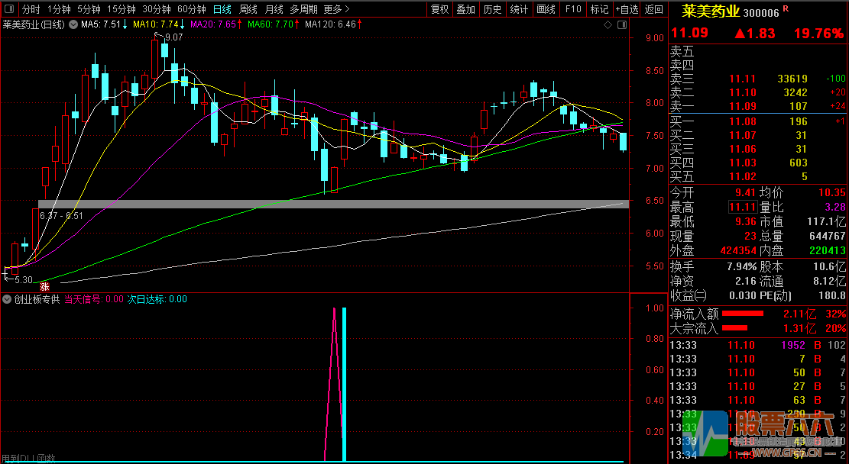Click the panel toggle icon left of 分时
Screen dimensions: 849x464
click(8, 9)
